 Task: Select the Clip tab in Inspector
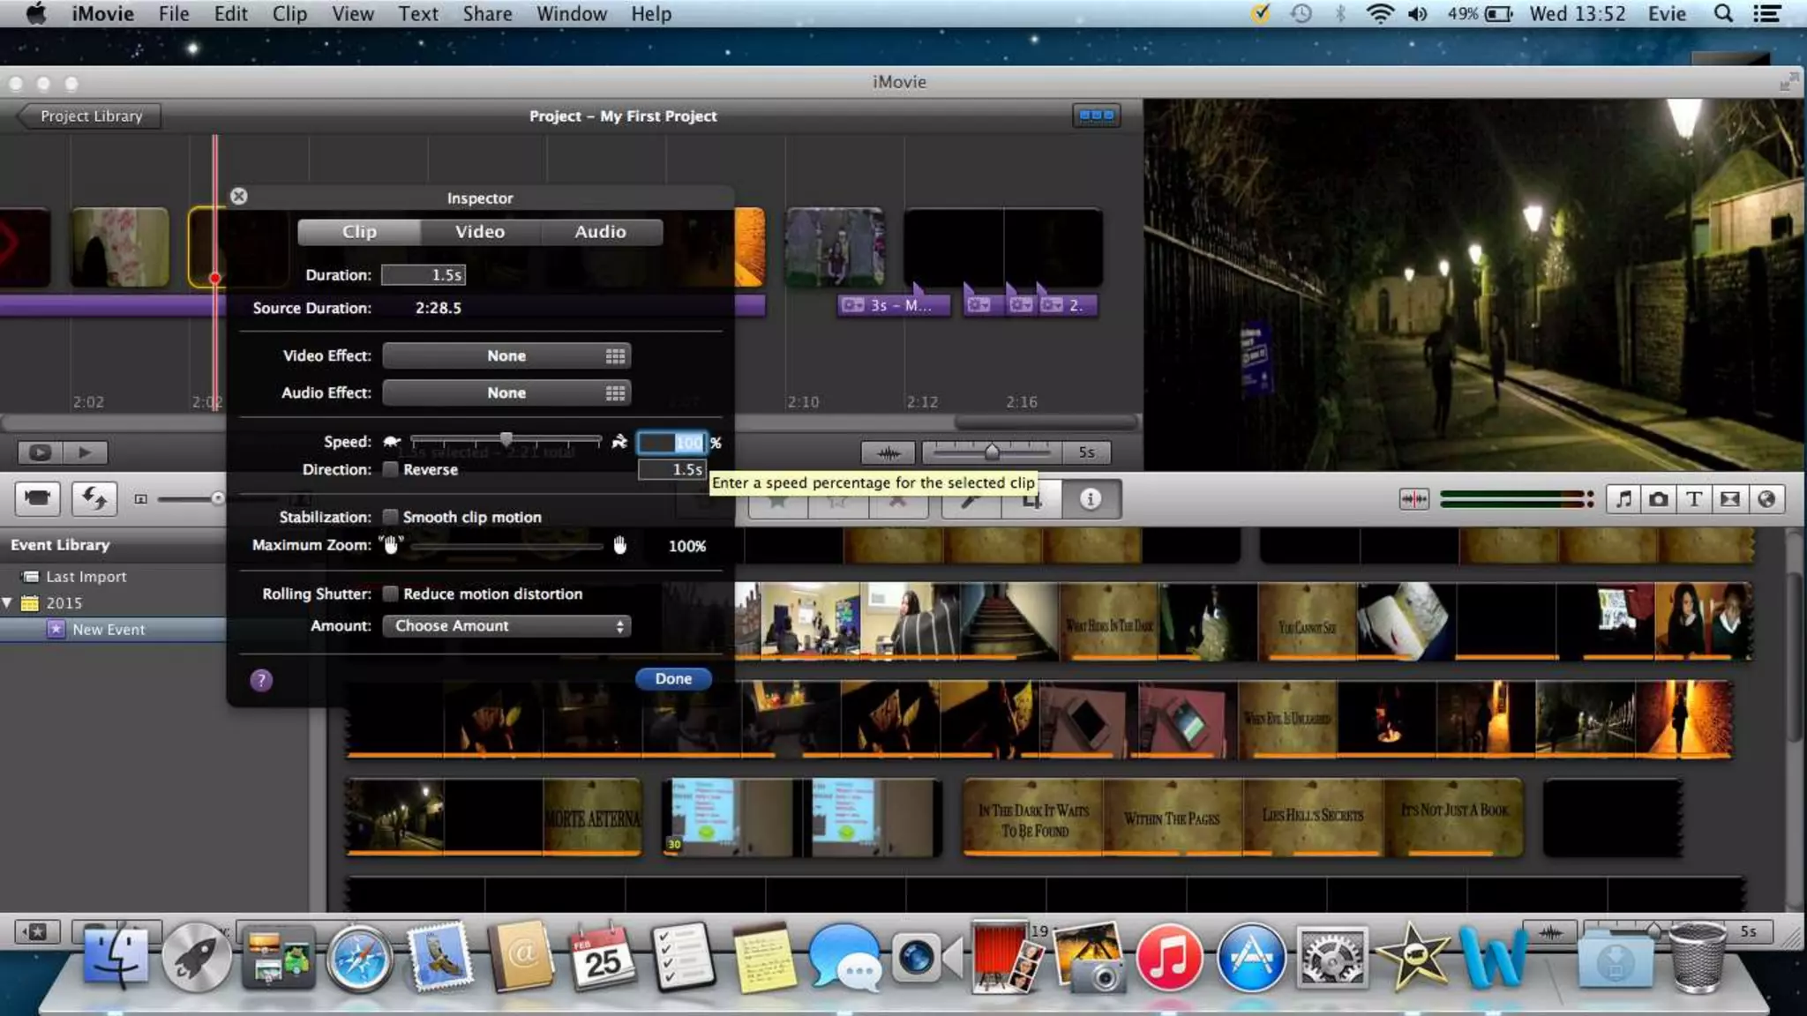click(x=359, y=232)
